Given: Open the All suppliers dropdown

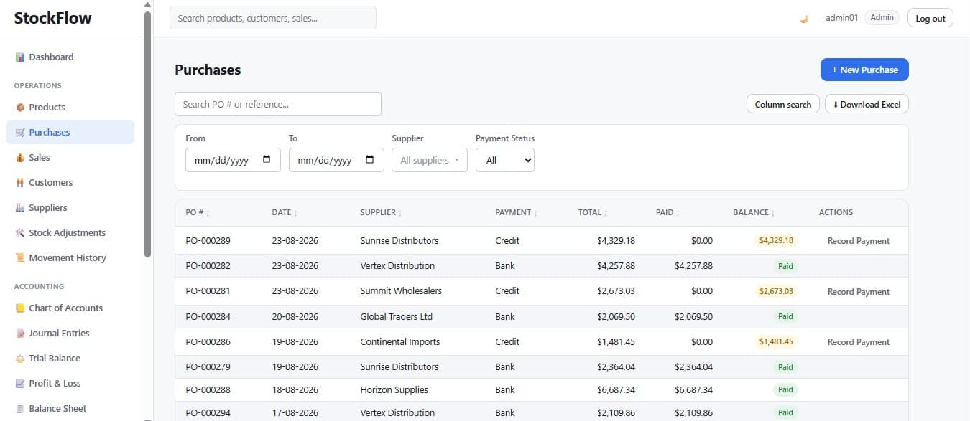Looking at the screenshot, I should pos(430,160).
